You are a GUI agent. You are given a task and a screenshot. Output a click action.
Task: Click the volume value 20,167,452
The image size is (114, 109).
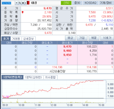point(45,20)
